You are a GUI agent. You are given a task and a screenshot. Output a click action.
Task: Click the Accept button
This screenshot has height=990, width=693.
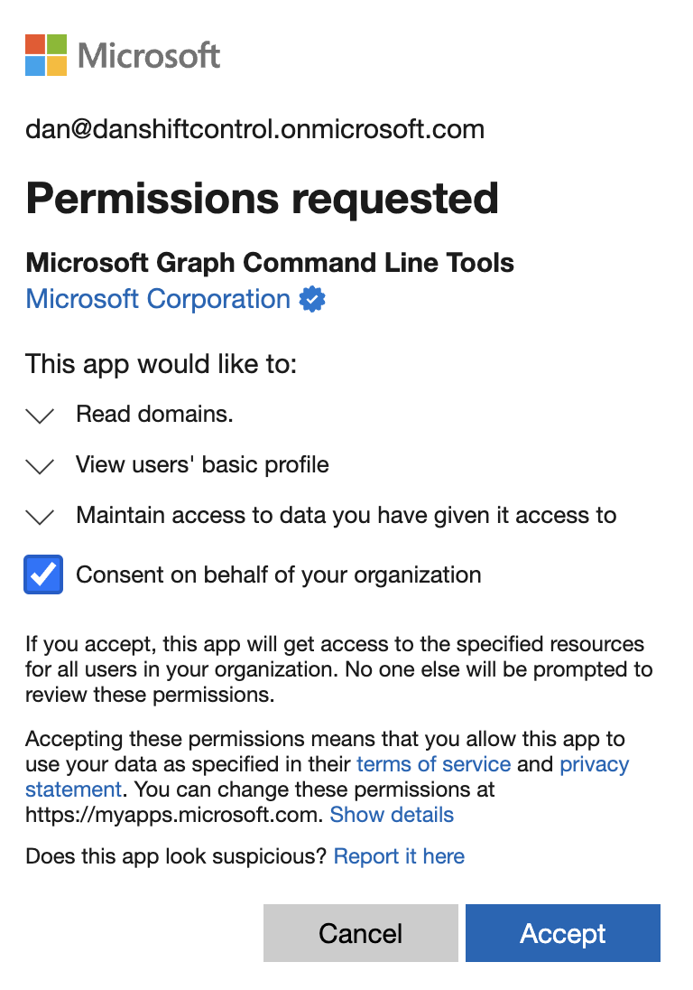[x=562, y=933]
